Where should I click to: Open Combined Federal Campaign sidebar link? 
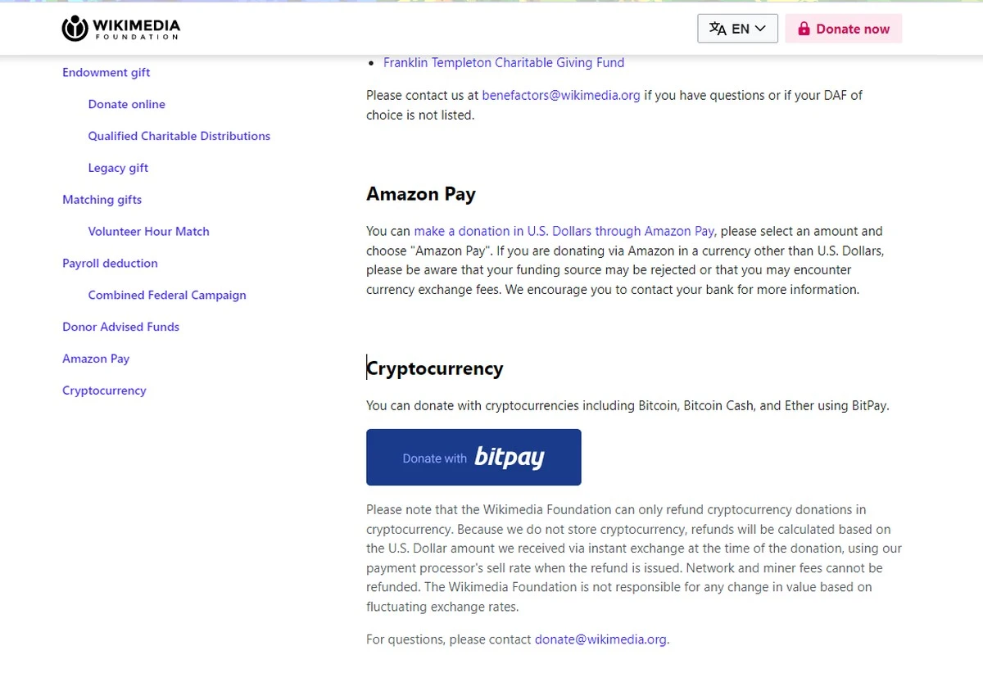coord(167,295)
